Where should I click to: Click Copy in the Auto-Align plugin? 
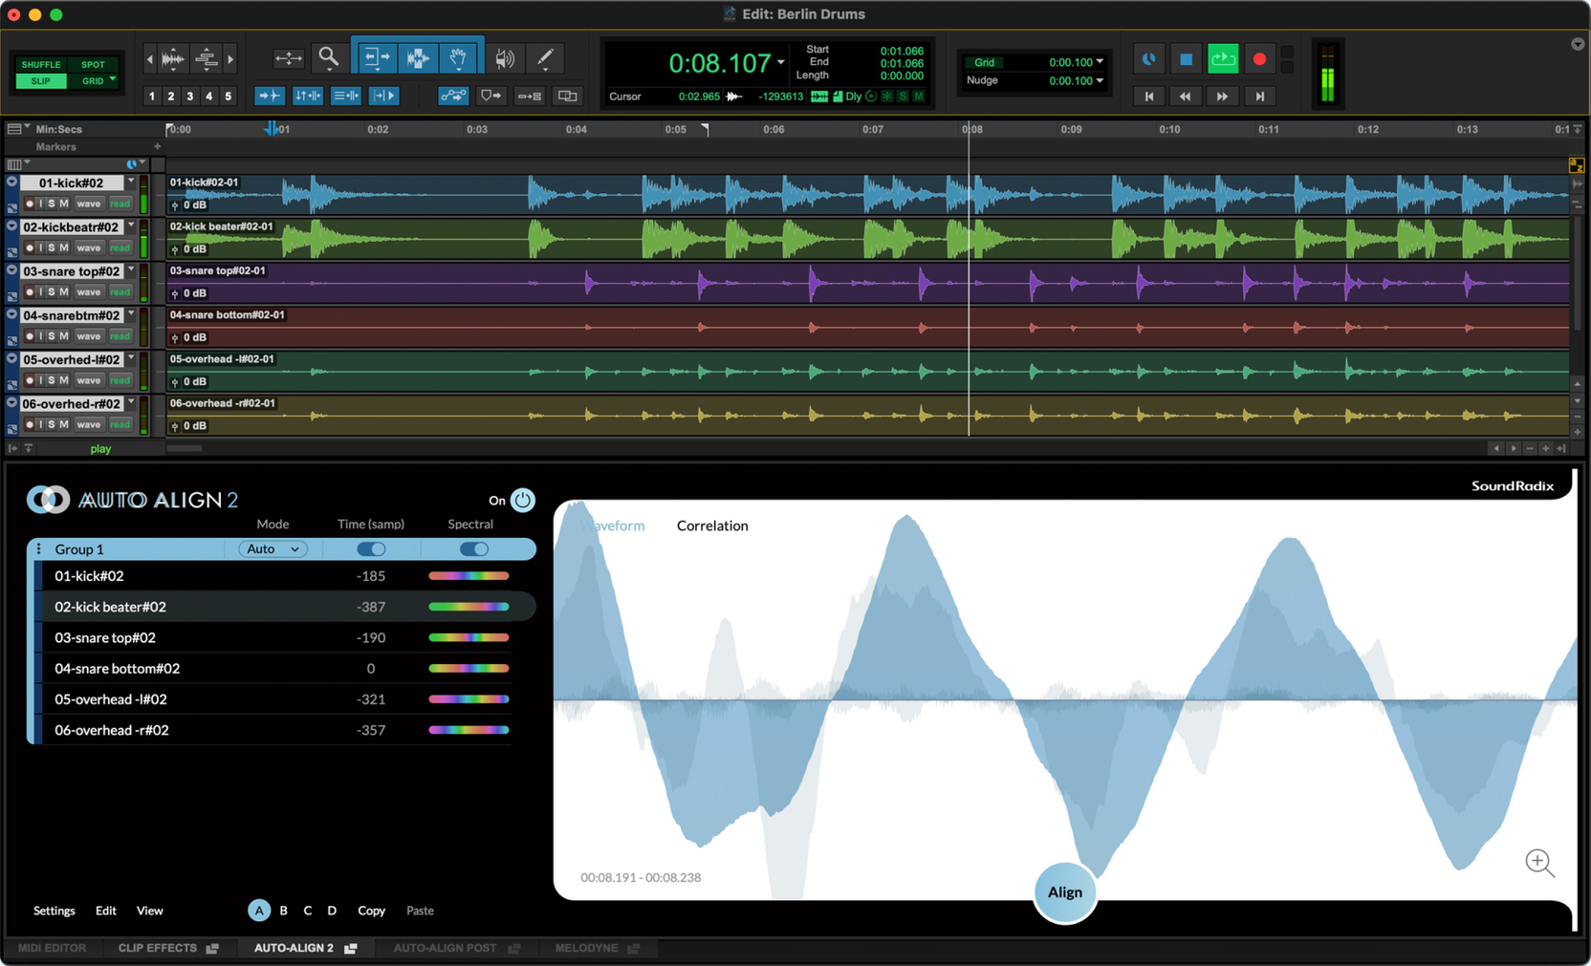(371, 910)
